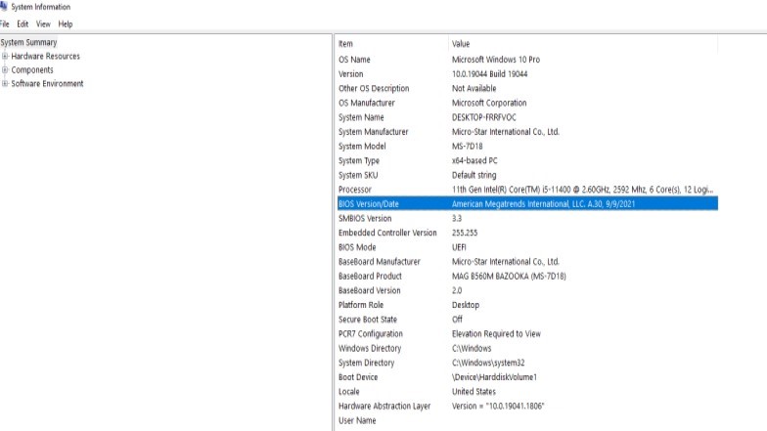
Task: Click the value United States
Action: [x=474, y=391]
